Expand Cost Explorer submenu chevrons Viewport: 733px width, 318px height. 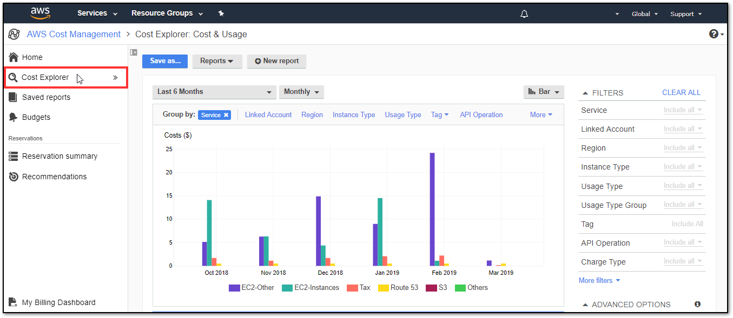tap(115, 77)
